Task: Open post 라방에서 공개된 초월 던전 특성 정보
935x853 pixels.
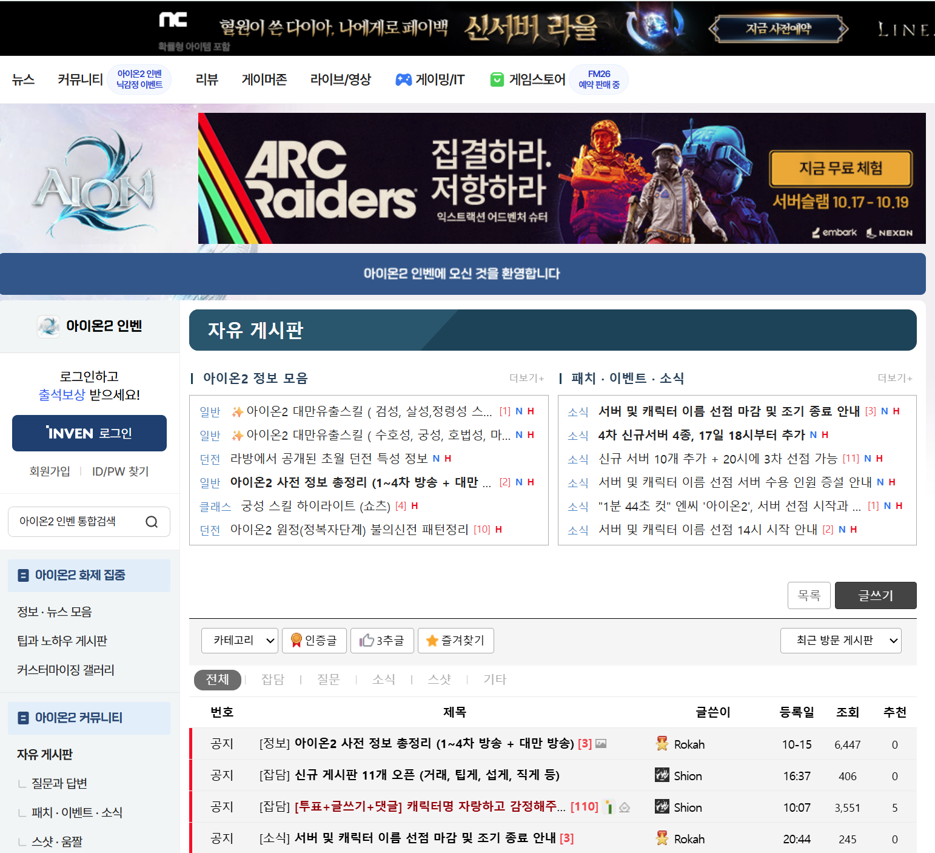Action: (329, 459)
